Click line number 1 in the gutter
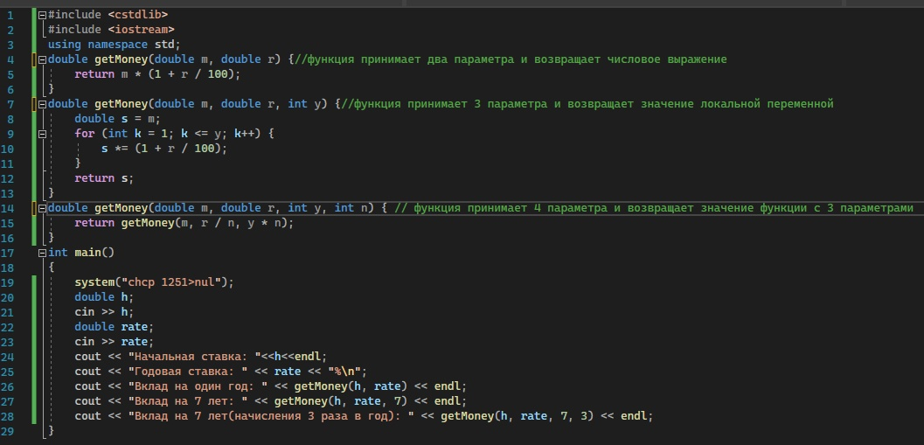 10,15
